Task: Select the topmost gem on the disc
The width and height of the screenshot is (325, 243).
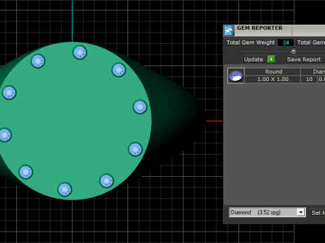Action: [x=80, y=53]
